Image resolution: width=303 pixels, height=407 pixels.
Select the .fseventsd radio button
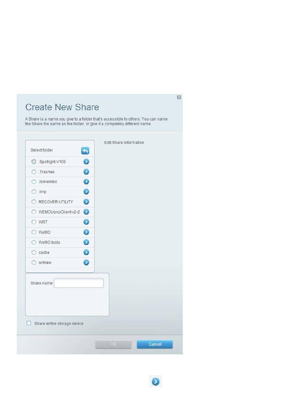[34, 182]
